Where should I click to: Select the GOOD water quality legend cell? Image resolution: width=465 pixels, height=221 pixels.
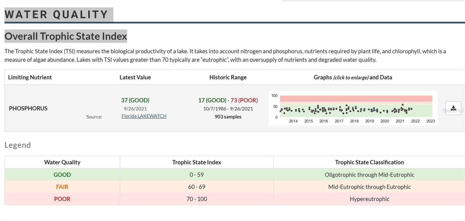[62, 175]
